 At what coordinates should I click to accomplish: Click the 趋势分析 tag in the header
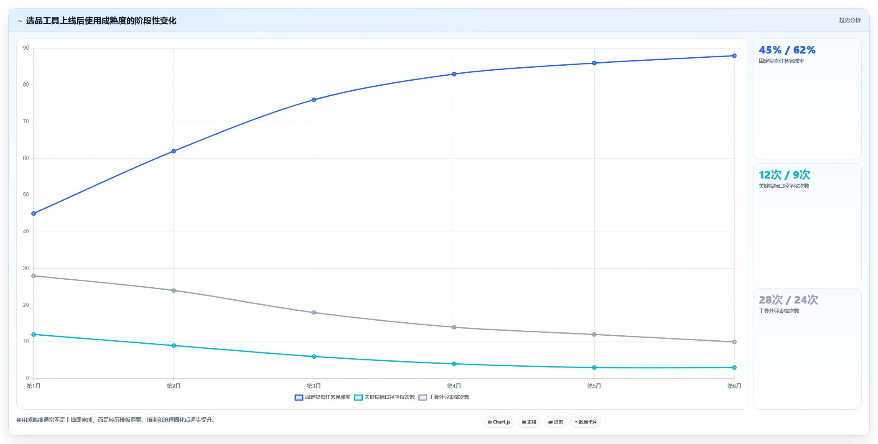point(850,20)
